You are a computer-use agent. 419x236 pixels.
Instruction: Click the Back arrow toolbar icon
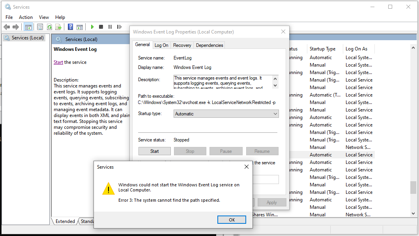point(7,27)
